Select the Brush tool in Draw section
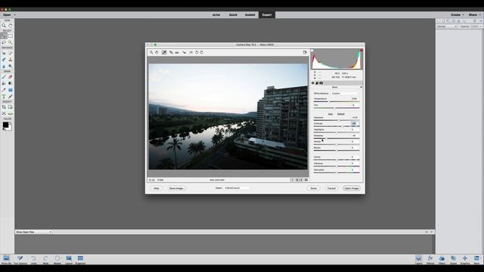The height and width of the screenshot is (272, 484). tap(4, 77)
